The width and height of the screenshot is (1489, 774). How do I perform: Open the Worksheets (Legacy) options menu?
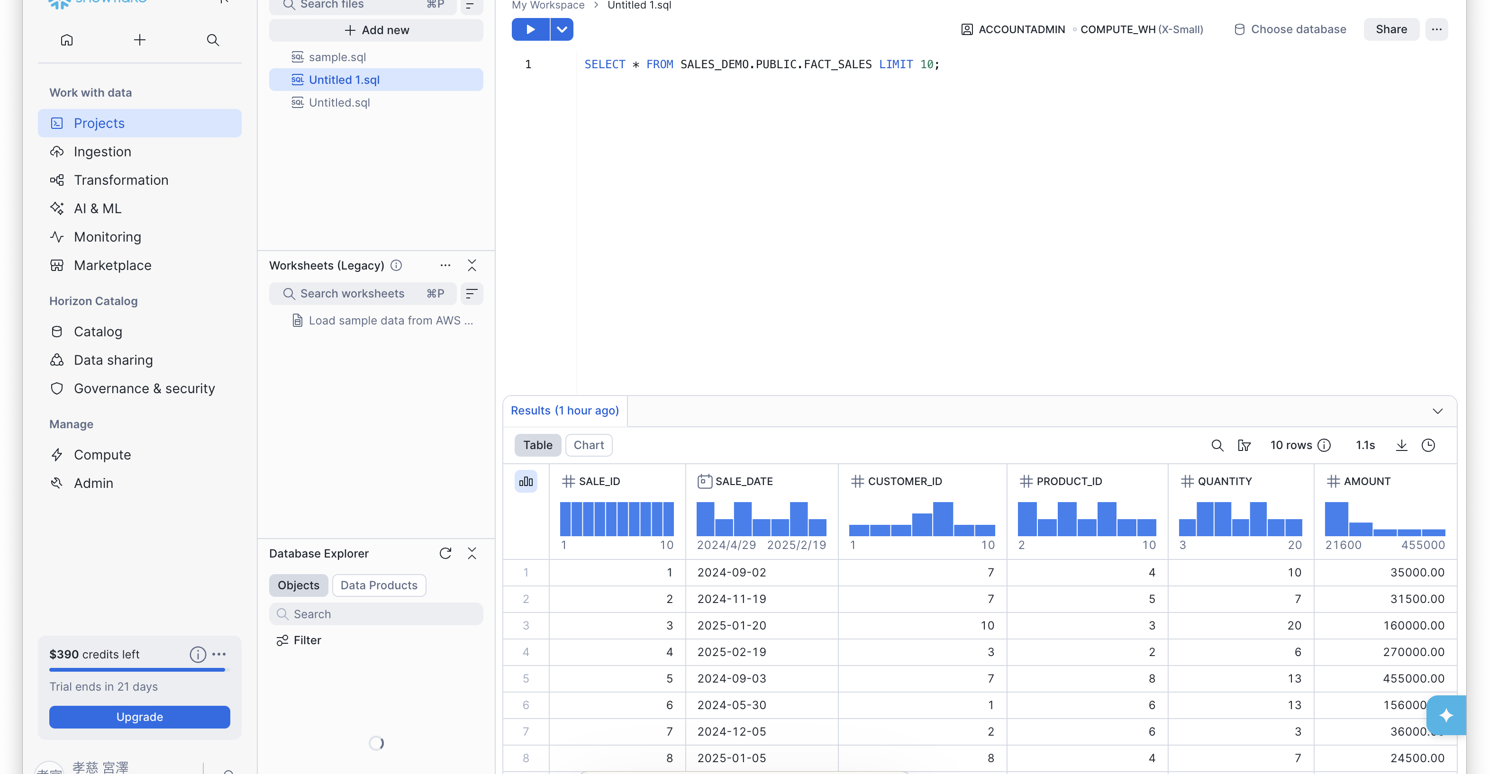pos(445,265)
